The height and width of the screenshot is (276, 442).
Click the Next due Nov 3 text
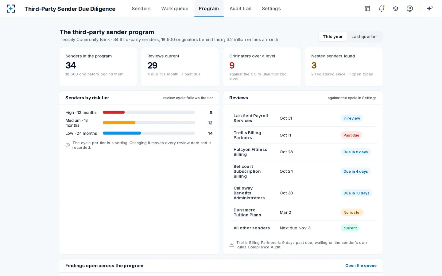pyautogui.click(x=295, y=228)
